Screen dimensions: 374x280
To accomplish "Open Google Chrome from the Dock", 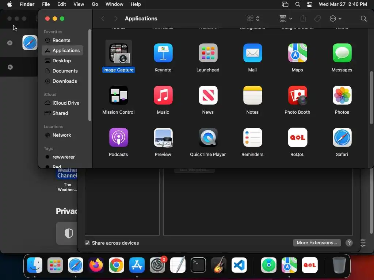I will pos(117,265).
